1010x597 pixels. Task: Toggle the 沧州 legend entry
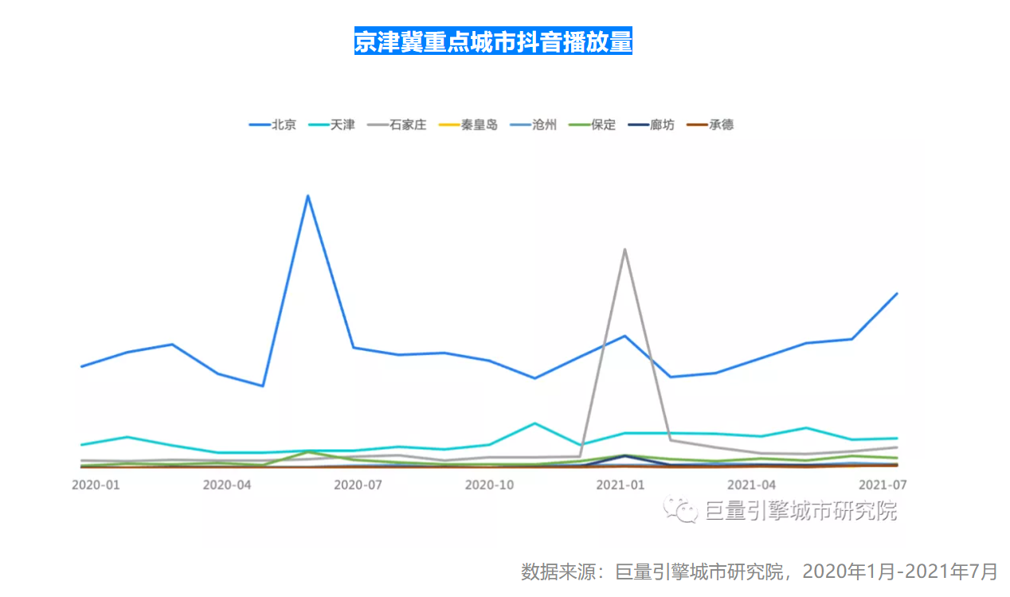[533, 125]
